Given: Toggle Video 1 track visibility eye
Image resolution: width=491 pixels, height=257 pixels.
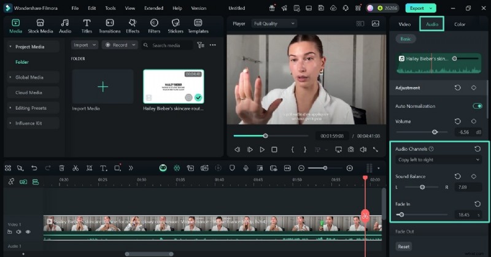Looking at the screenshot, I should pyautogui.click(x=28, y=232).
